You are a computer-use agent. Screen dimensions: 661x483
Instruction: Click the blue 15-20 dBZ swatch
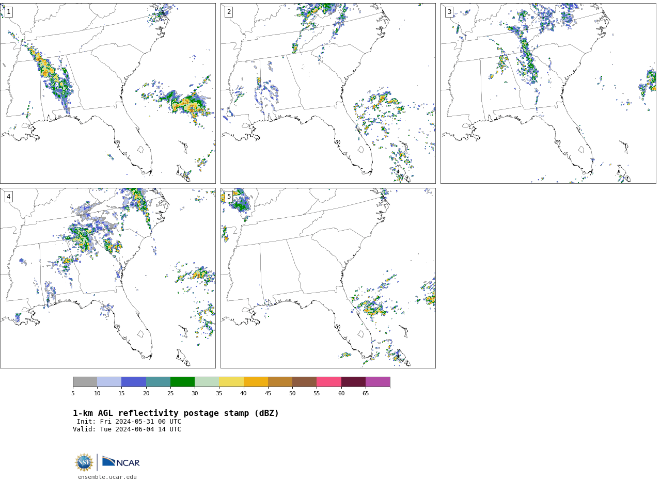point(134,382)
